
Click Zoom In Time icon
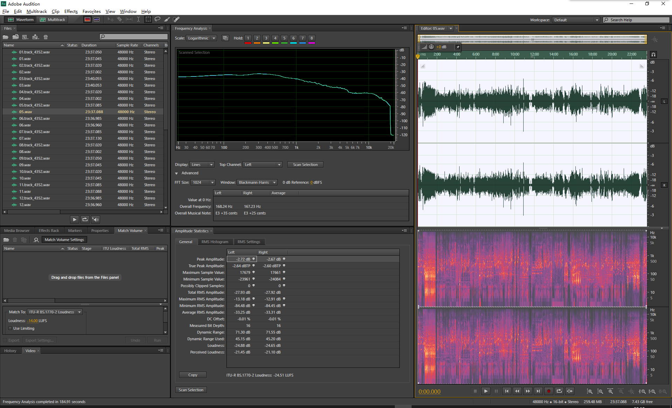tap(611, 392)
